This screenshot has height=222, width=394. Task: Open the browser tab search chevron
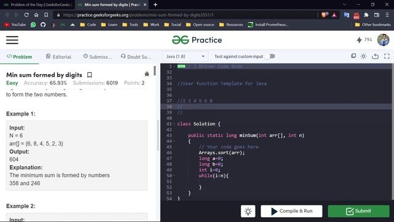pos(345,4)
